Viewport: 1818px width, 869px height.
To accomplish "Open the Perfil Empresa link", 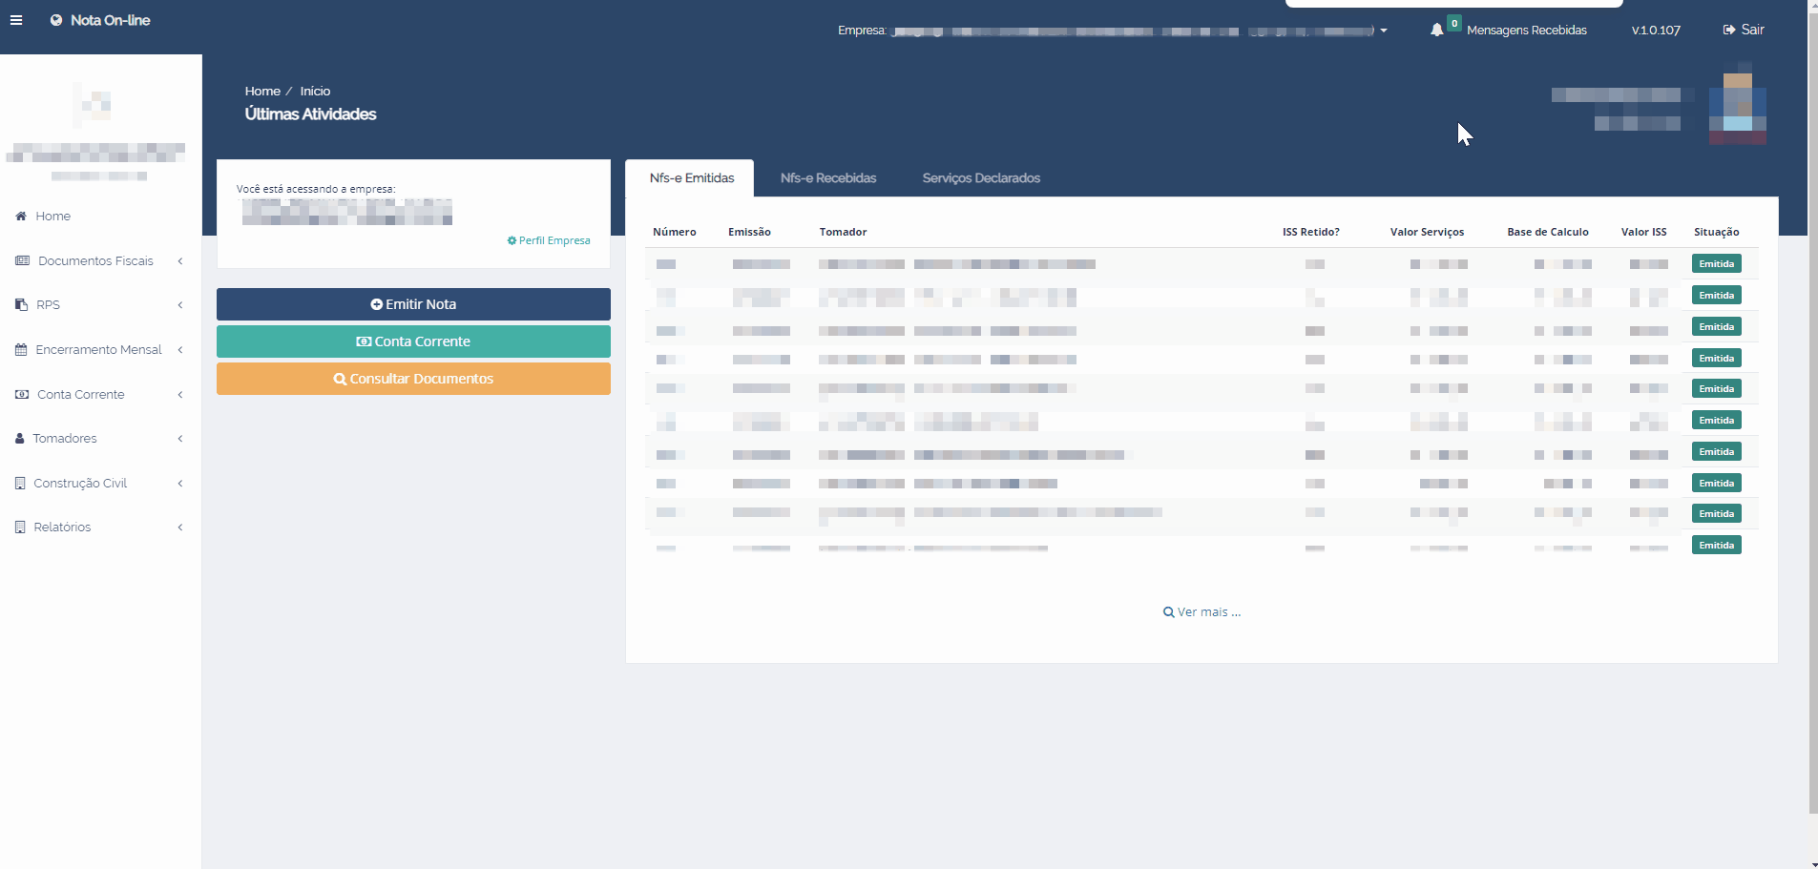I will point(549,240).
